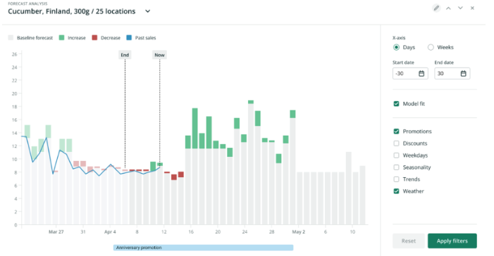Select the Weeks x-axis radio button
Screen dimensions: 494x256
[x=431, y=48]
